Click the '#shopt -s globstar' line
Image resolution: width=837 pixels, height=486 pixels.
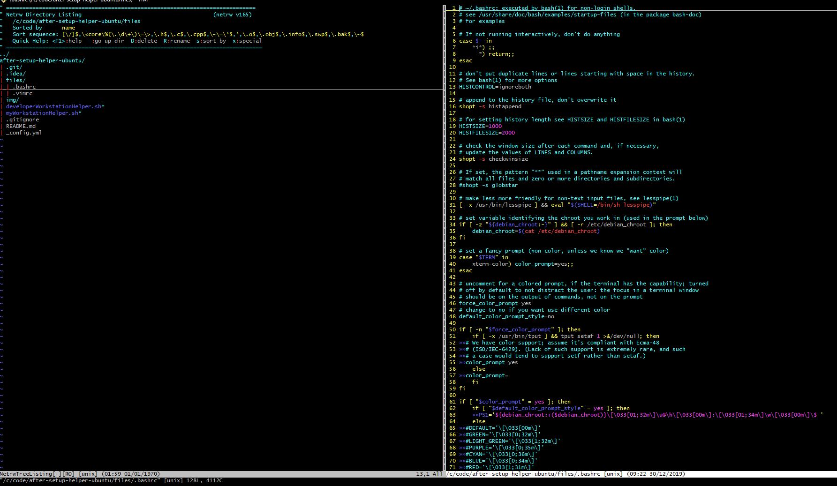point(489,185)
